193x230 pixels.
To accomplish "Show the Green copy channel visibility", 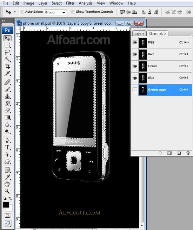I will coord(135,90).
